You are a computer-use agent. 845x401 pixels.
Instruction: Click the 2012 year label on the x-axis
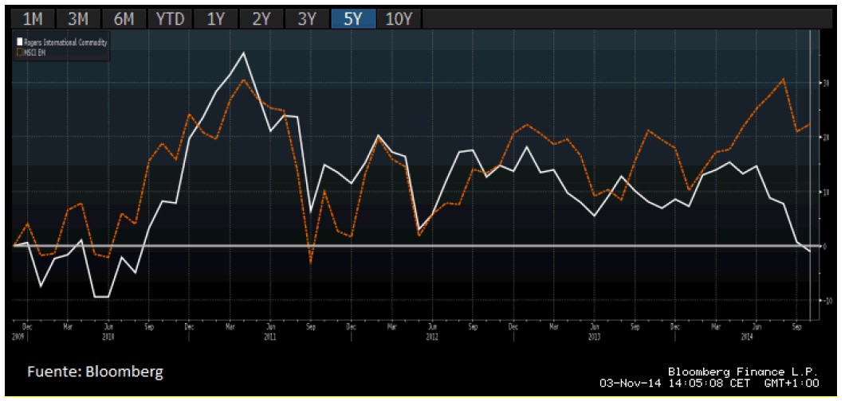[x=432, y=337]
